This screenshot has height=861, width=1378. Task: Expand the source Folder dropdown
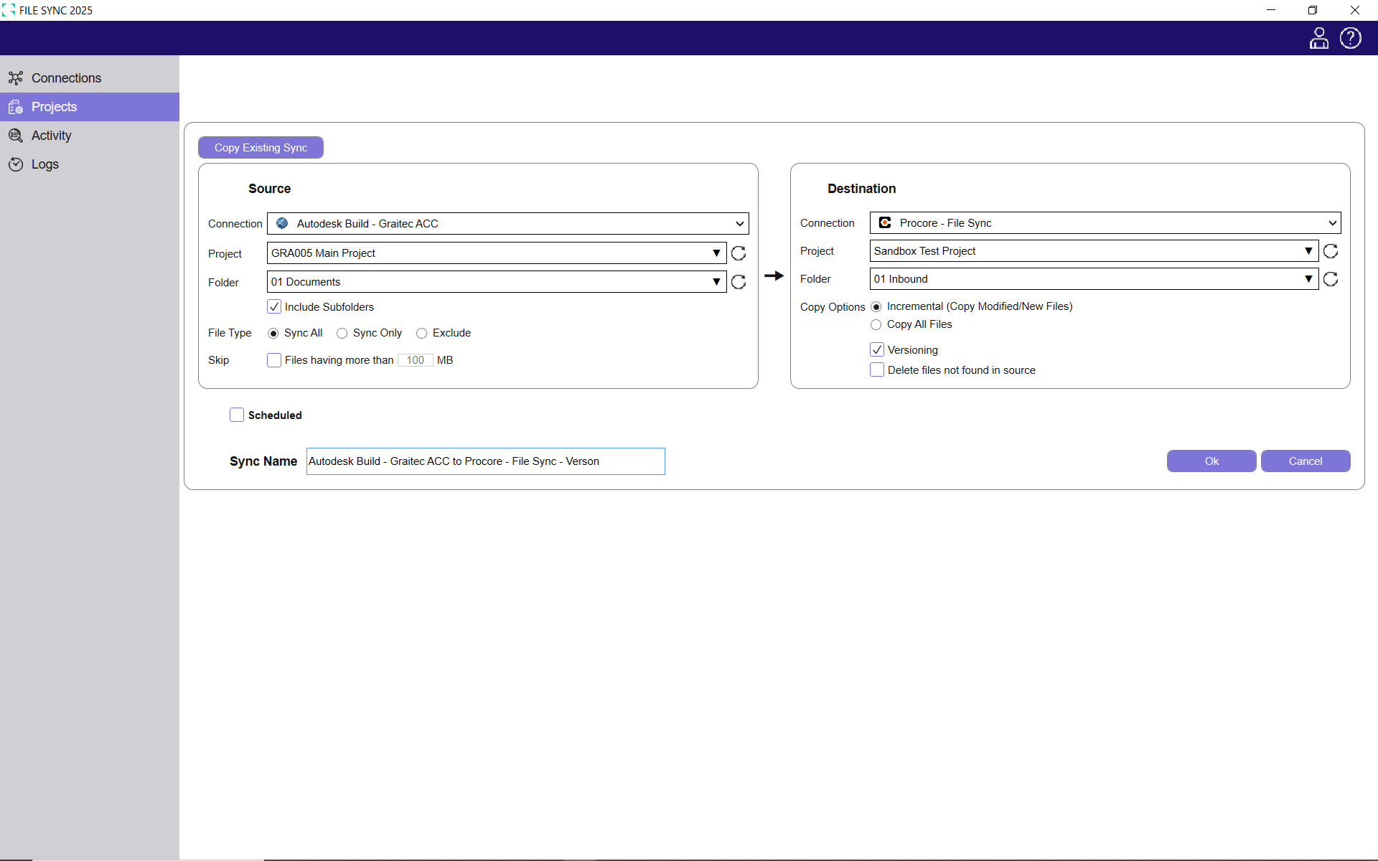click(x=716, y=282)
